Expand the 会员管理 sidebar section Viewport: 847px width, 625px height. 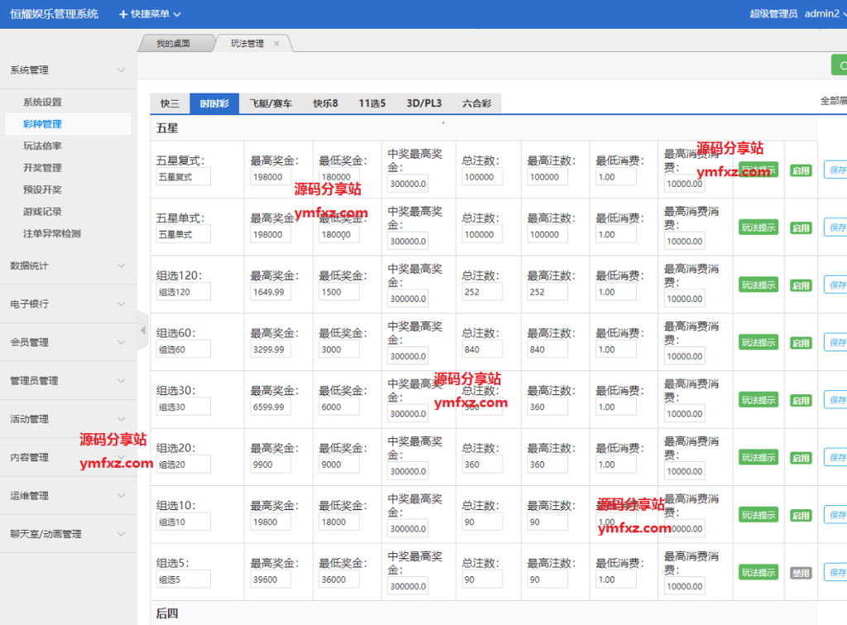pyautogui.click(x=69, y=342)
